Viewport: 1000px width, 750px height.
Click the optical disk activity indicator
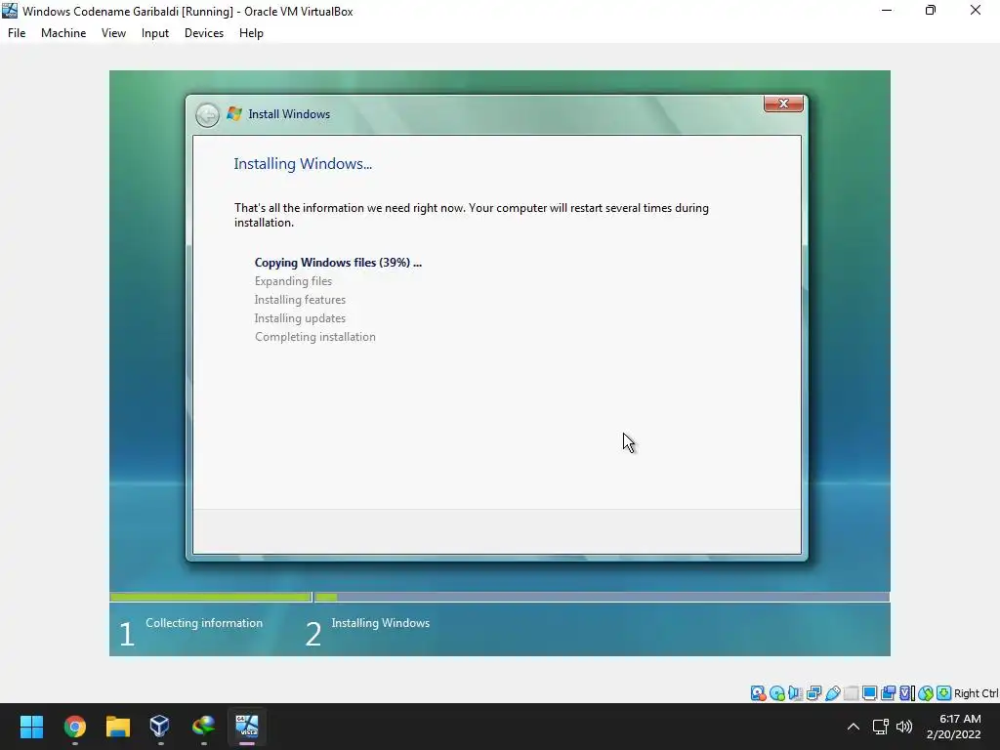point(776,693)
